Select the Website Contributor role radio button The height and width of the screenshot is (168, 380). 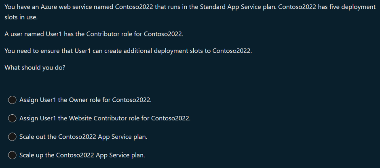tap(13, 118)
